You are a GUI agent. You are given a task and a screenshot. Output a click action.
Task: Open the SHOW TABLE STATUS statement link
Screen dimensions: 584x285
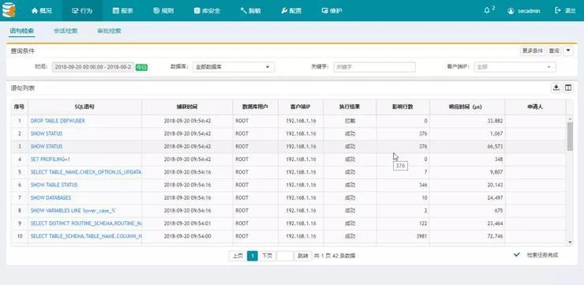[x=54, y=186]
